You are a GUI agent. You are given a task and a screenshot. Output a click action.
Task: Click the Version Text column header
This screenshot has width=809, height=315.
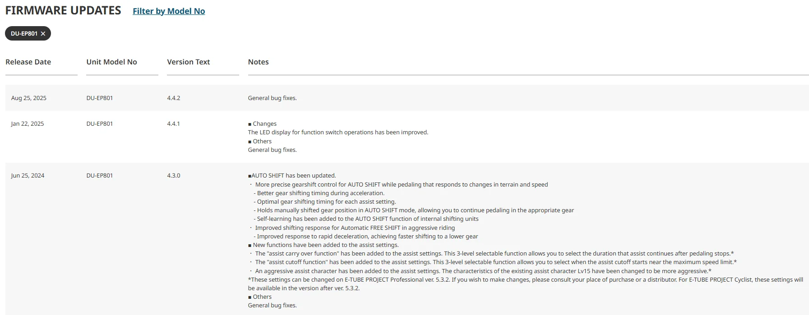tap(188, 62)
